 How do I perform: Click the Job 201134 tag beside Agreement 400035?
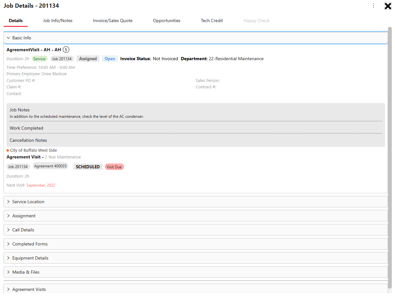tap(18, 167)
